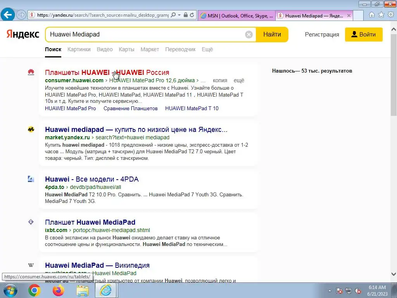
Task: Click the Yandex favicon in address bar
Action: pyautogui.click(x=32, y=15)
